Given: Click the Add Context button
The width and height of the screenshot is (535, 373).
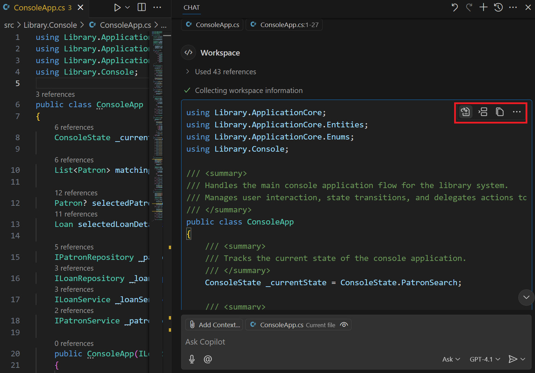Looking at the screenshot, I should (x=214, y=325).
